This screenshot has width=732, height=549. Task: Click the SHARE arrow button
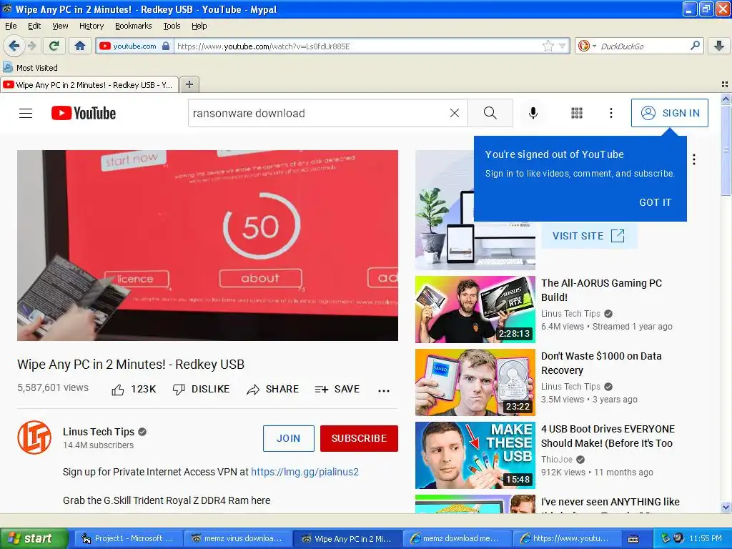coord(272,390)
